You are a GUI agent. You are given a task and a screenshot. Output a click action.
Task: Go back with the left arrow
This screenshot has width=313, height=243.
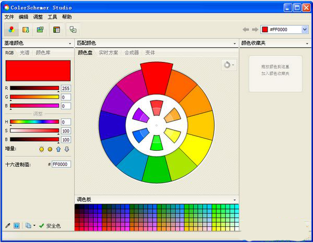246,30
